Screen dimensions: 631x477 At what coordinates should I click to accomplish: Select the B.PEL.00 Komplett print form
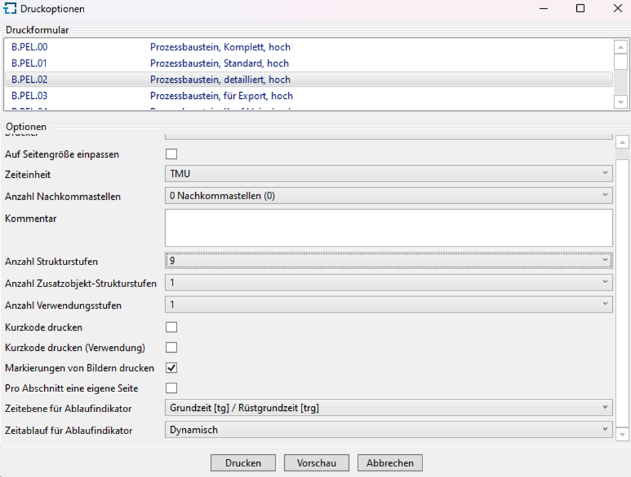pos(201,47)
